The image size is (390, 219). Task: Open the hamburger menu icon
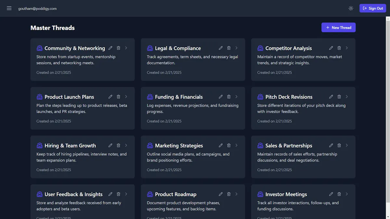[x=9, y=8]
